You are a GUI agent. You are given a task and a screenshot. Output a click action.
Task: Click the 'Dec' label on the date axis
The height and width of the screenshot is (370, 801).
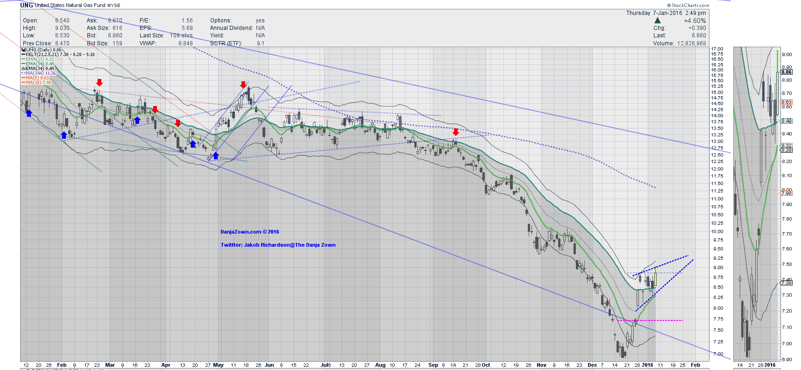coord(592,365)
